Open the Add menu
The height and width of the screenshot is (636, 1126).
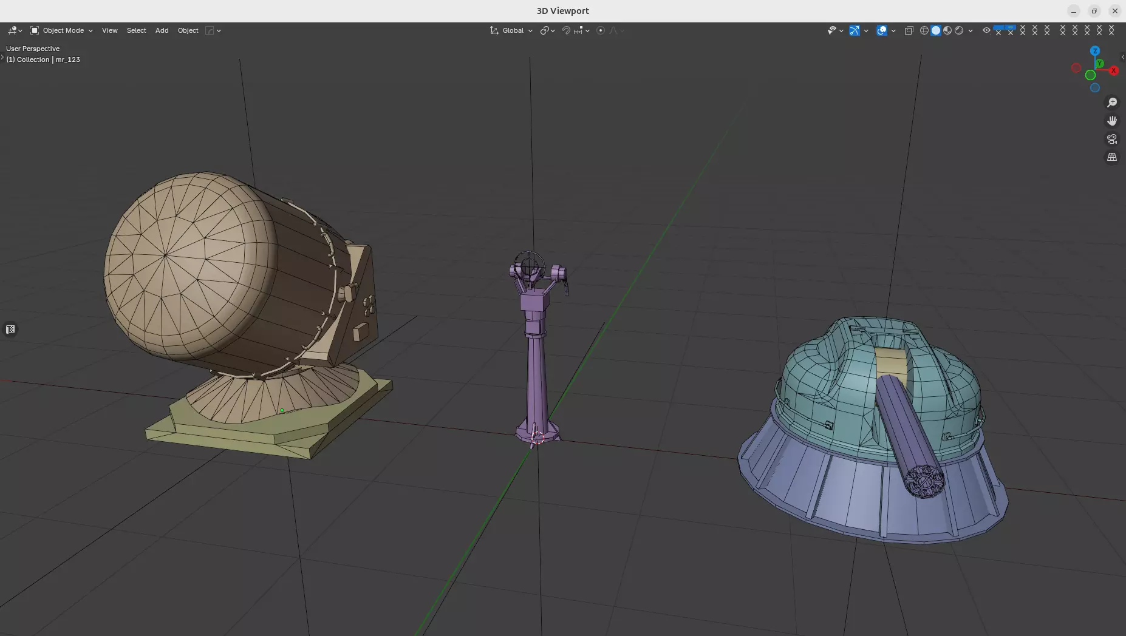pyautogui.click(x=162, y=30)
